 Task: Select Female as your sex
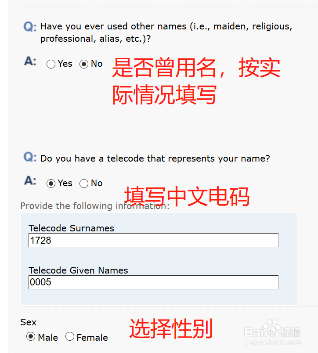(70, 337)
